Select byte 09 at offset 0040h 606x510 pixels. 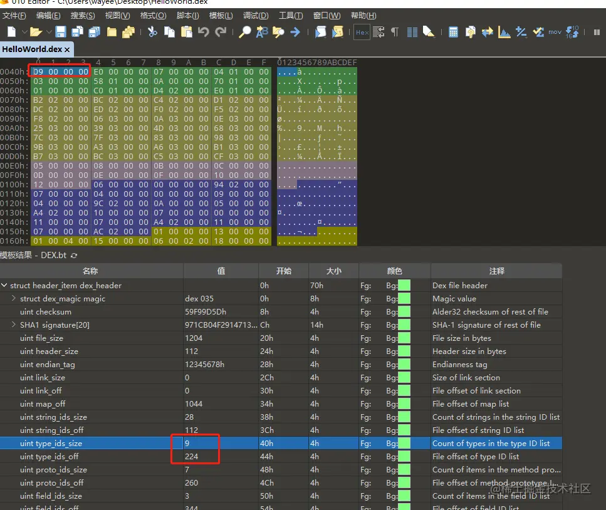tap(38, 71)
